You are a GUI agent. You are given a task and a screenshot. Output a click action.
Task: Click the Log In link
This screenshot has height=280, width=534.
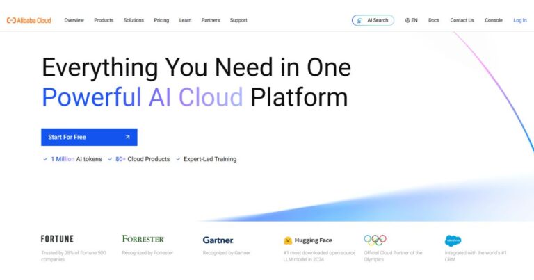coord(519,20)
